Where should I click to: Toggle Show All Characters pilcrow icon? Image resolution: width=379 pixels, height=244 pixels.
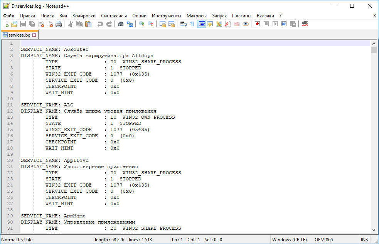192,24
